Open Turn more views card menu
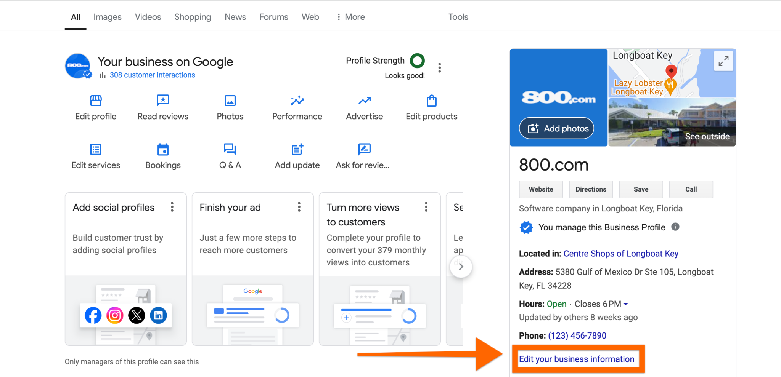 point(426,207)
